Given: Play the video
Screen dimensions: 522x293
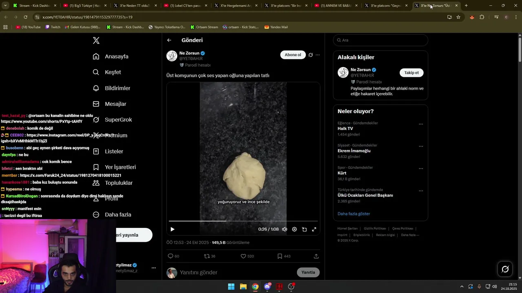Looking at the screenshot, I should click(x=173, y=230).
